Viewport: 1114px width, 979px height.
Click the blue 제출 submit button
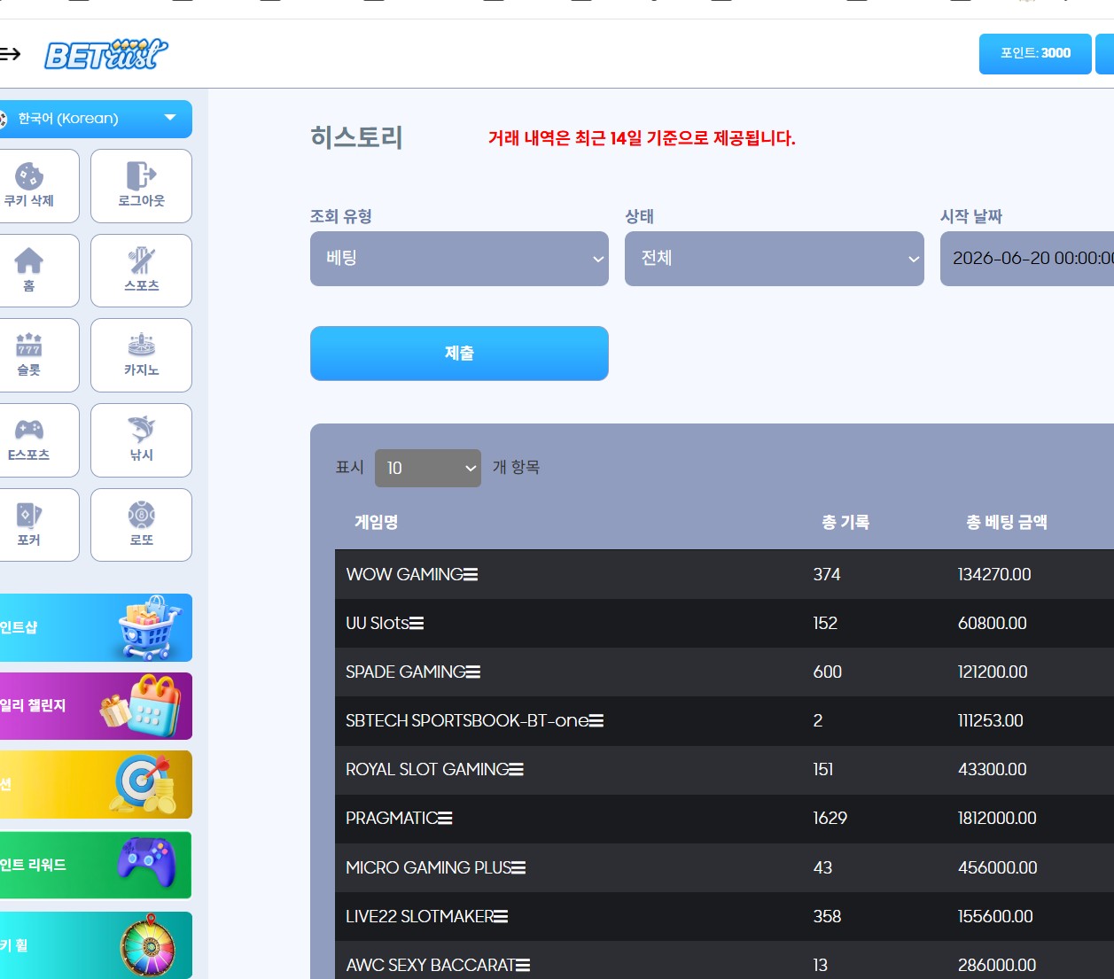pyautogui.click(x=459, y=354)
